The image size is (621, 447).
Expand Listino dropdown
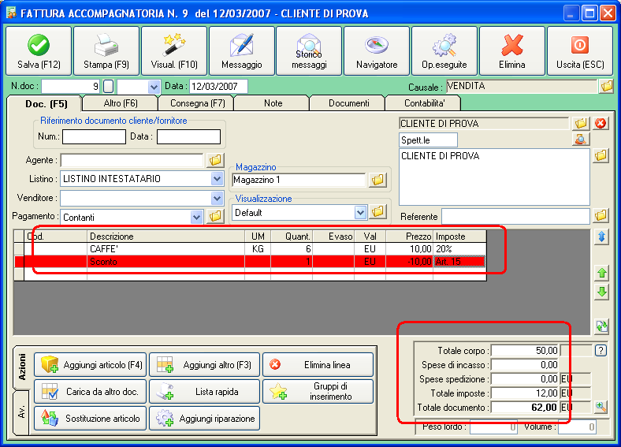pos(217,179)
